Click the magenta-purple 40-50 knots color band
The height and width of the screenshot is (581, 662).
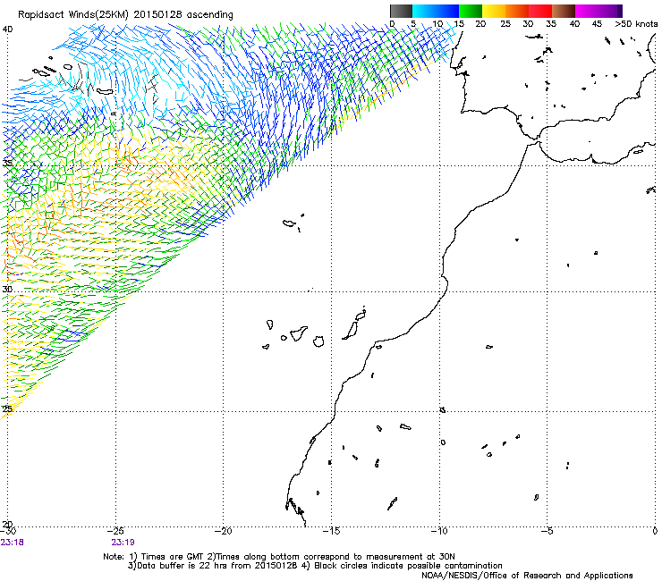598,11
